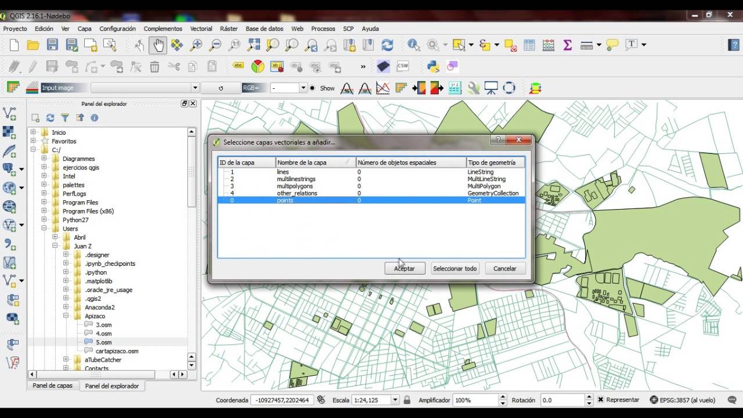Click the Coordenada input field
The width and height of the screenshot is (743, 418).
coord(283,400)
